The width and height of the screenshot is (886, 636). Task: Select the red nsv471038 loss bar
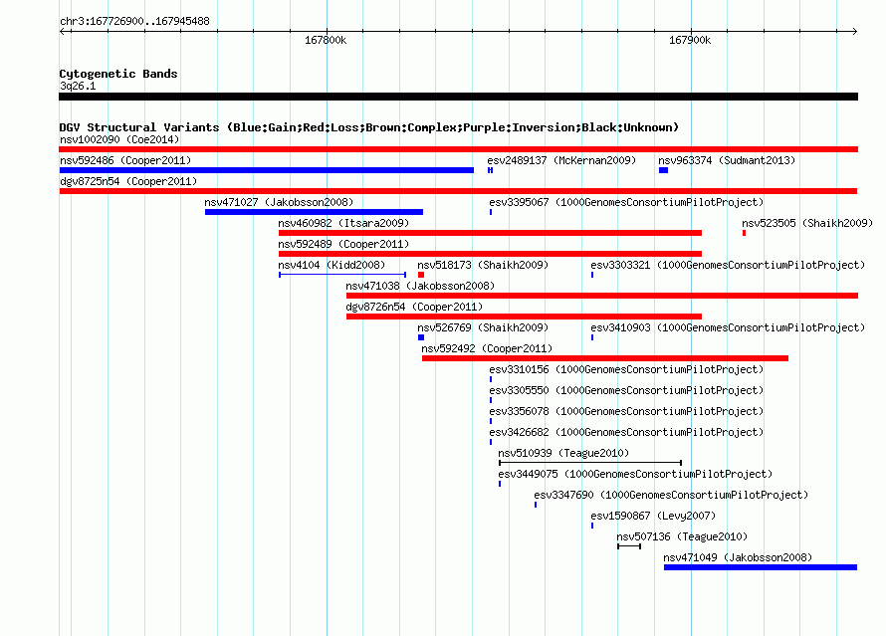click(x=602, y=296)
